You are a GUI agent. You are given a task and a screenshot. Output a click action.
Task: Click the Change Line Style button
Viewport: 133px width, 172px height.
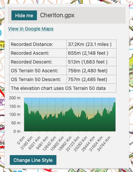(33, 160)
